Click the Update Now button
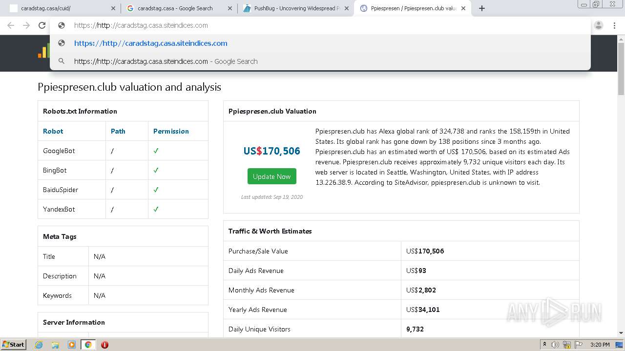This screenshot has width=625, height=351. click(271, 176)
